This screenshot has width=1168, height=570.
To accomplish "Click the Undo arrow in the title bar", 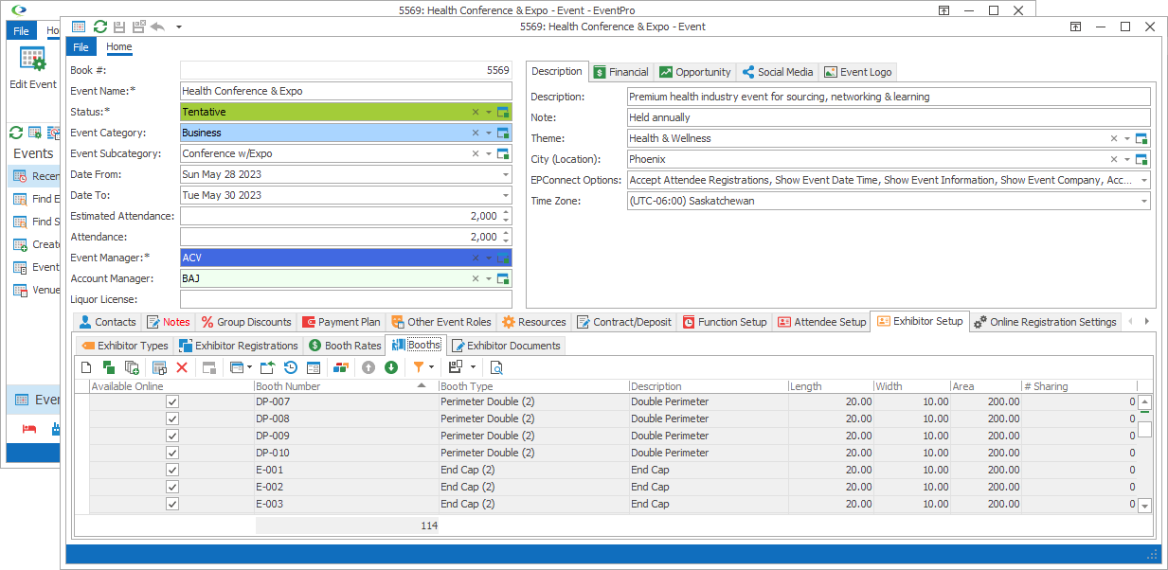I will (x=157, y=27).
